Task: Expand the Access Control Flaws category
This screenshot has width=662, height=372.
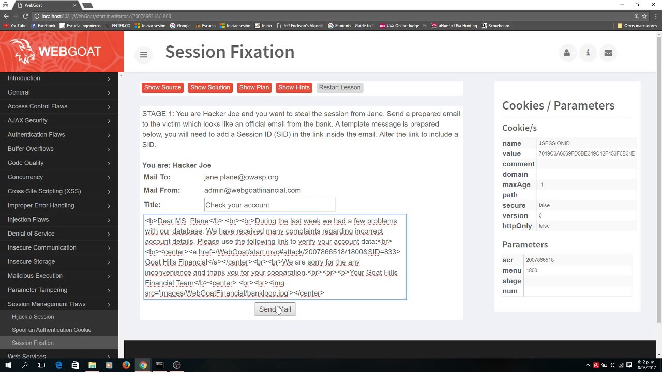Action: [x=59, y=106]
